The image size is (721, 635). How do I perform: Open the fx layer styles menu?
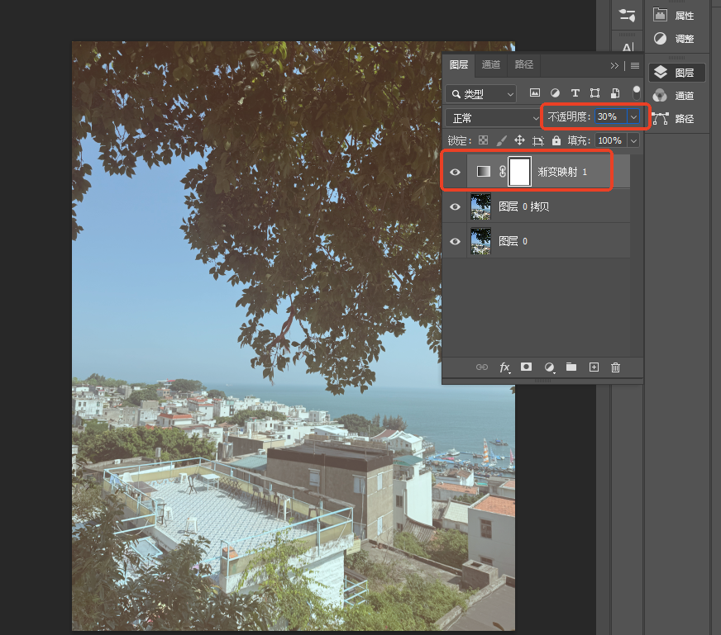coord(505,367)
